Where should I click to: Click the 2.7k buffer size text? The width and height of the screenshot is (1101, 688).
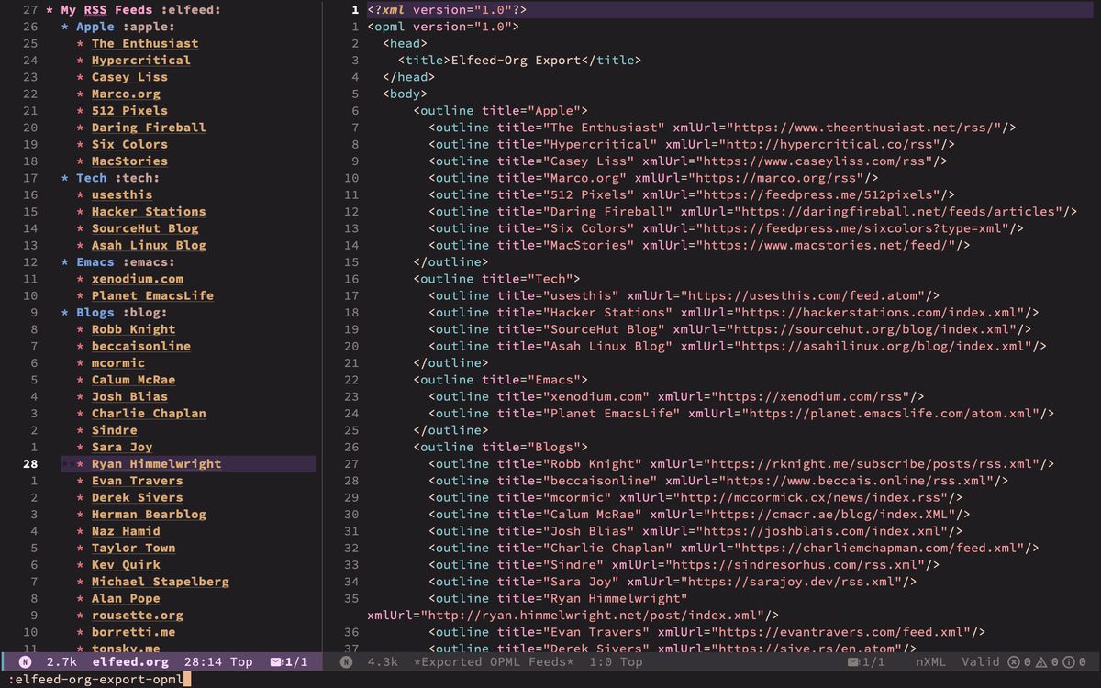(61, 661)
